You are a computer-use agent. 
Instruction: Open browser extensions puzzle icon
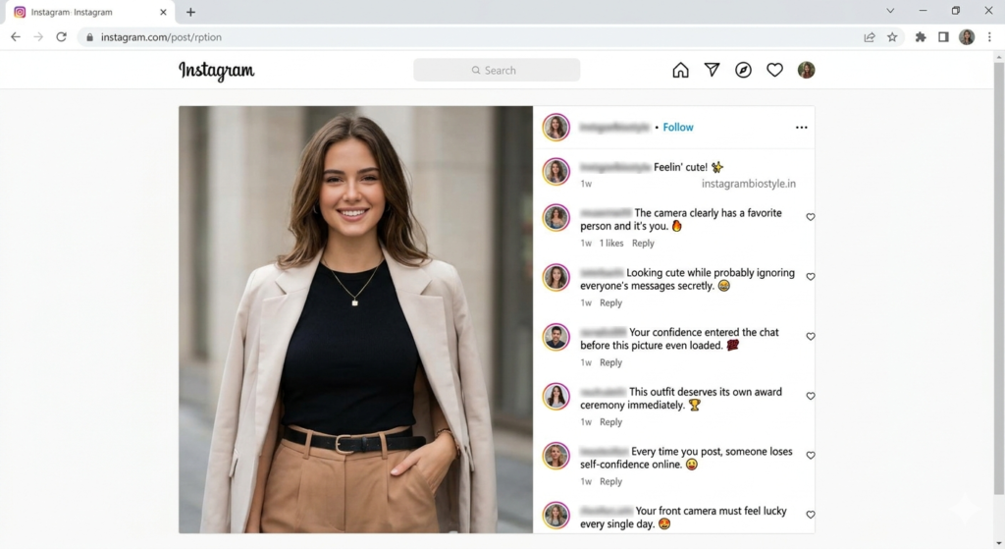point(921,37)
